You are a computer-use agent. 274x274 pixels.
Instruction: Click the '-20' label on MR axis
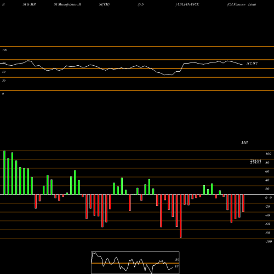click(x=267, y=207)
